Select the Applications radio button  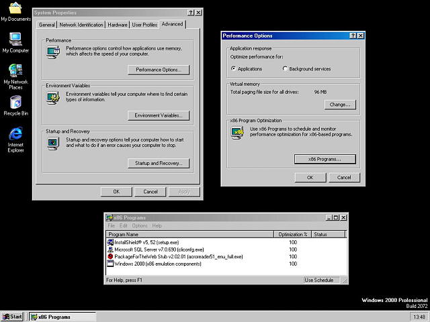tap(233, 68)
